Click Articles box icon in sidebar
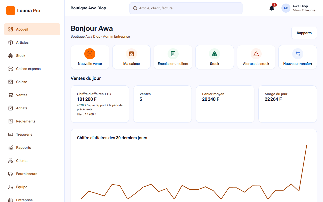Screen dimensions: 323x202 click(x=11, y=42)
